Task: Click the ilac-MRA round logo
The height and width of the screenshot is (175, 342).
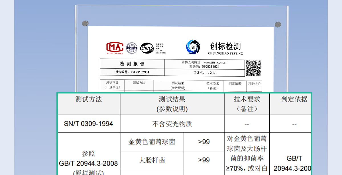Action: coord(132,48)
